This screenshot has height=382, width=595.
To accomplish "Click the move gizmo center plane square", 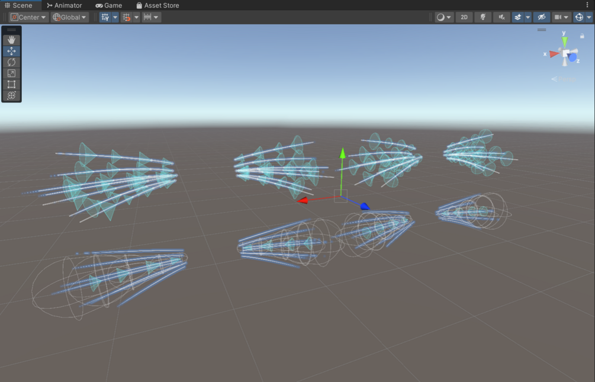I will (x=341, y=196).
